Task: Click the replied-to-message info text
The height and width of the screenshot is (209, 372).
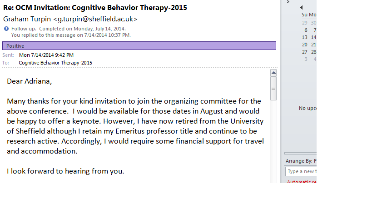Action: 71,35
